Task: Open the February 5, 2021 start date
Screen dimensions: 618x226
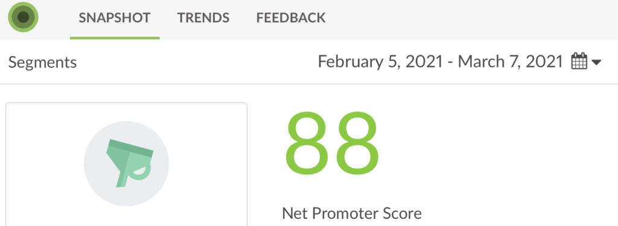Action: point(380,62)
